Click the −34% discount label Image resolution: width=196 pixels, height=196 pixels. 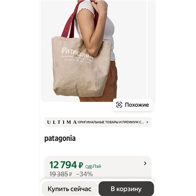point(84,174)
